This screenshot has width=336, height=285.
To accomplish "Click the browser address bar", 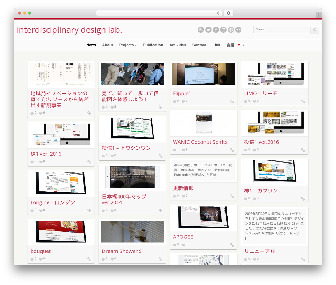I will tap(159, 13).
